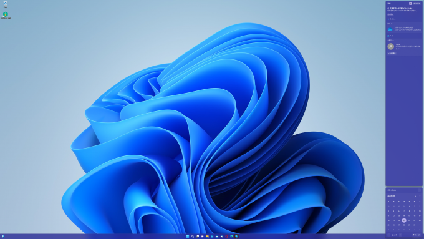The height and width of the screenshot is (239, 424).
Task: Expand the additional mail notifications button
Action: (392, 53)
